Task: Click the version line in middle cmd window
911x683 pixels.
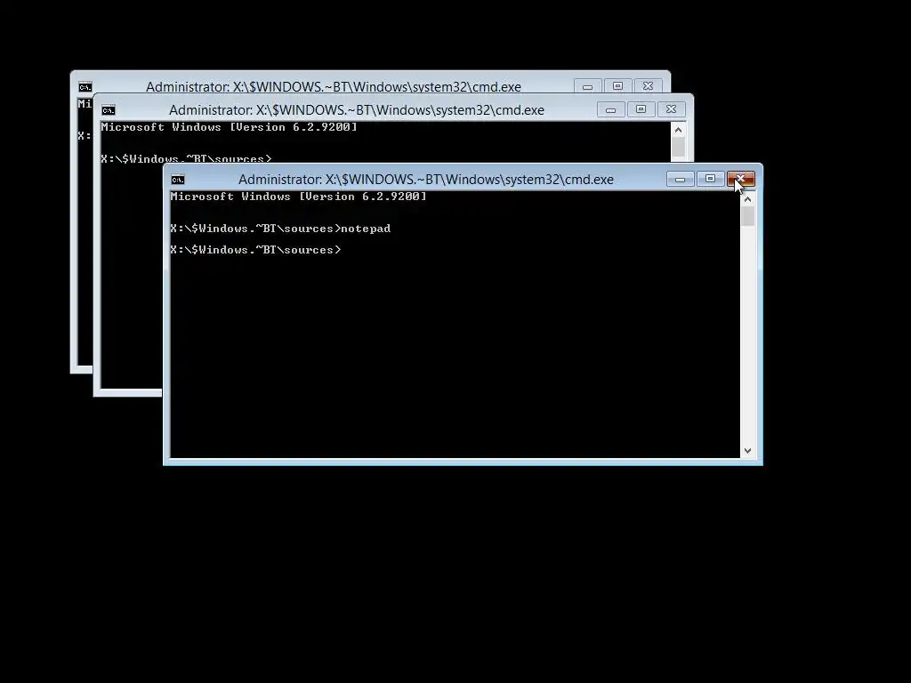Action: (229, 127)
